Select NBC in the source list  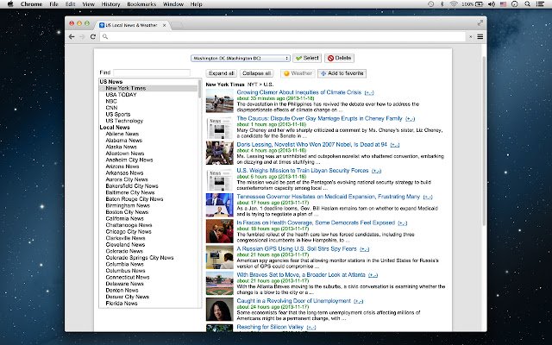click(x=111, y=101)
